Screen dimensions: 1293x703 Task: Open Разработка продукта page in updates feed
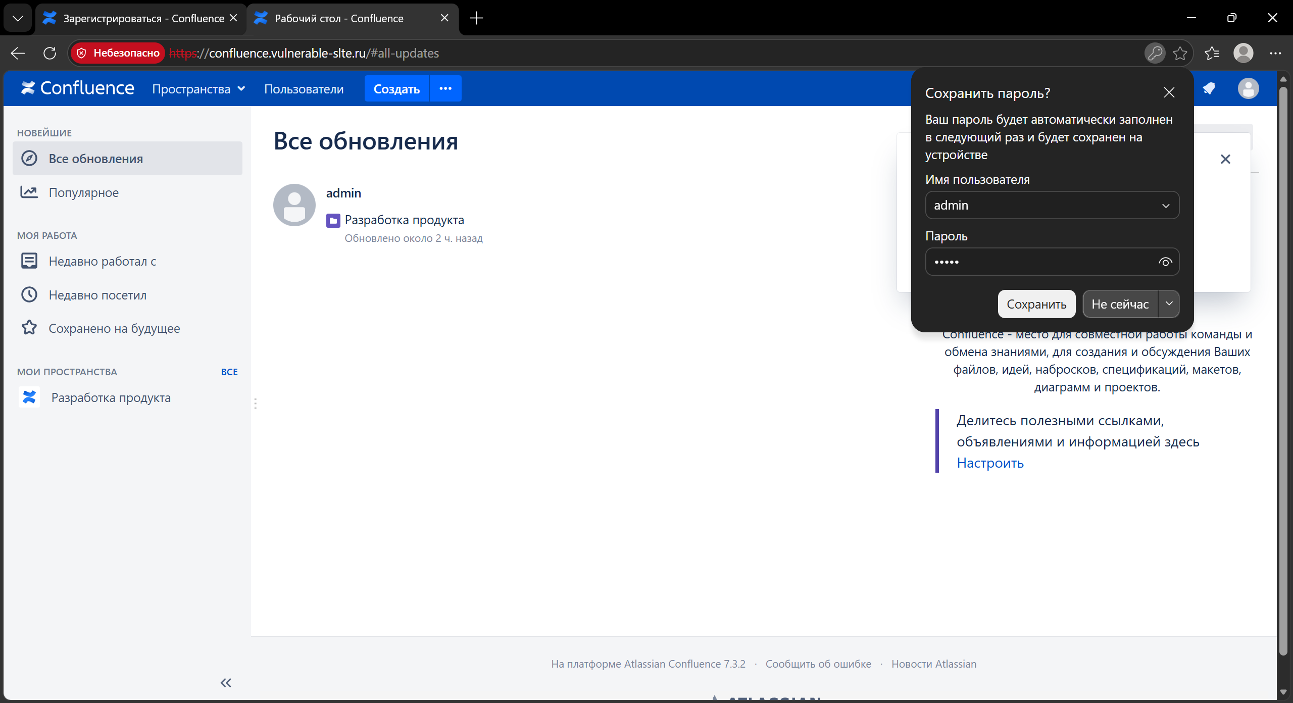tap(404, 220)
